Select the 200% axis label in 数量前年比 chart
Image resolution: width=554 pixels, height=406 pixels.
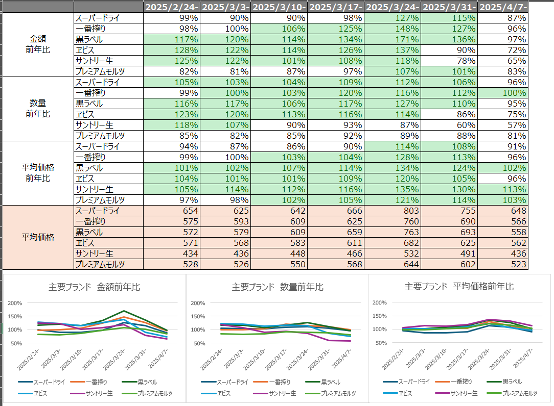point(198,302)
